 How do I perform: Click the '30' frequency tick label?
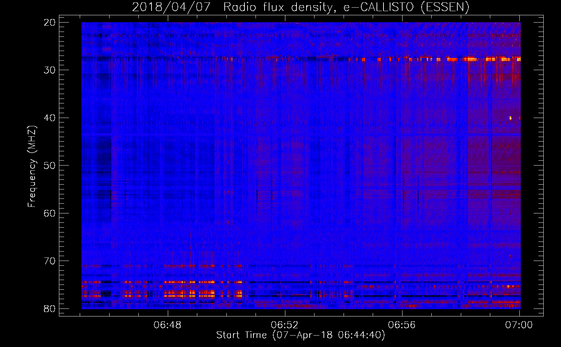(50, 70)
